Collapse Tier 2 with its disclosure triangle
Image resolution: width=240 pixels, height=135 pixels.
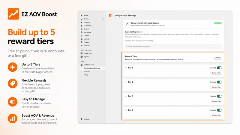pos(126,82)
